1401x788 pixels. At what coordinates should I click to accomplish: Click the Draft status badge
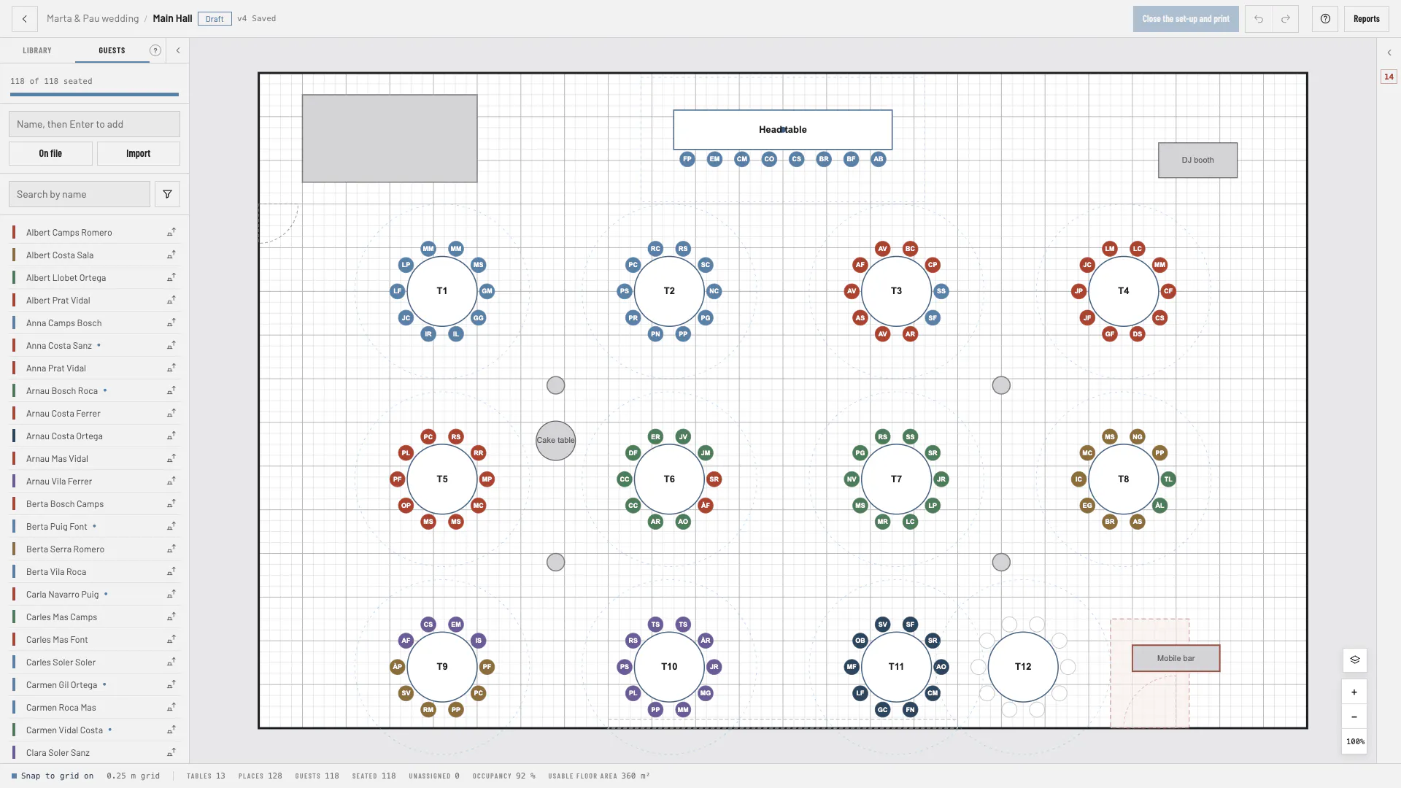(215, 19)
